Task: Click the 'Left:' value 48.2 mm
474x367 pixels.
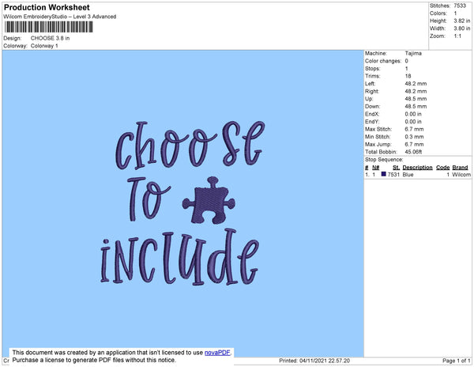Action: (416, 84)
